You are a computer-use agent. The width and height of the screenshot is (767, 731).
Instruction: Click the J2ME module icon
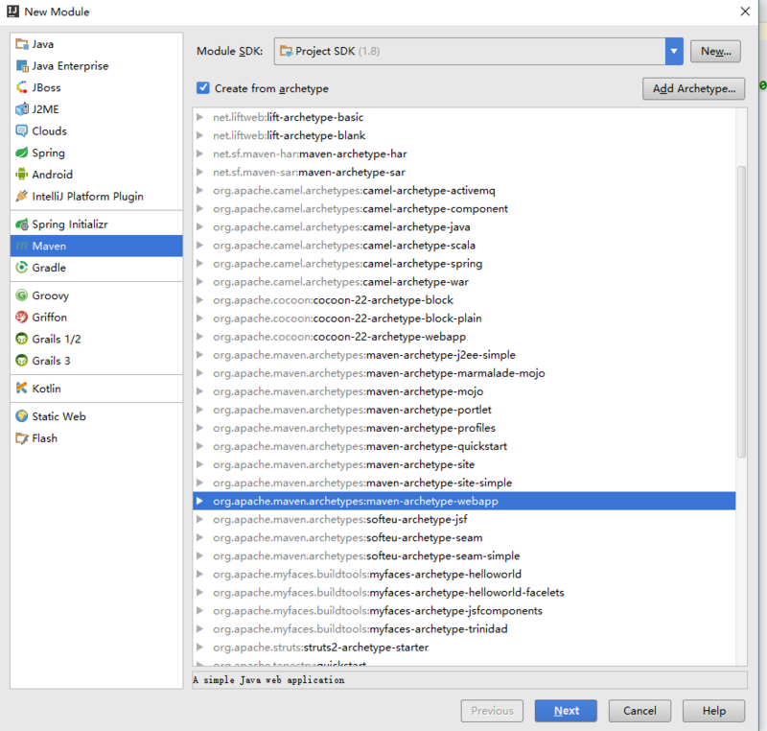[x=21, y=109]
